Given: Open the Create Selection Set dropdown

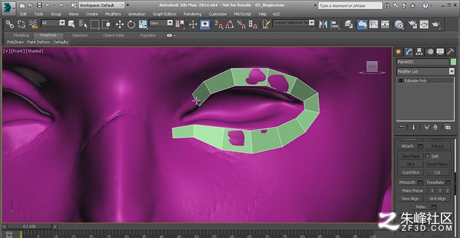Looking at the screenshot, I should (x=293, y=23).
